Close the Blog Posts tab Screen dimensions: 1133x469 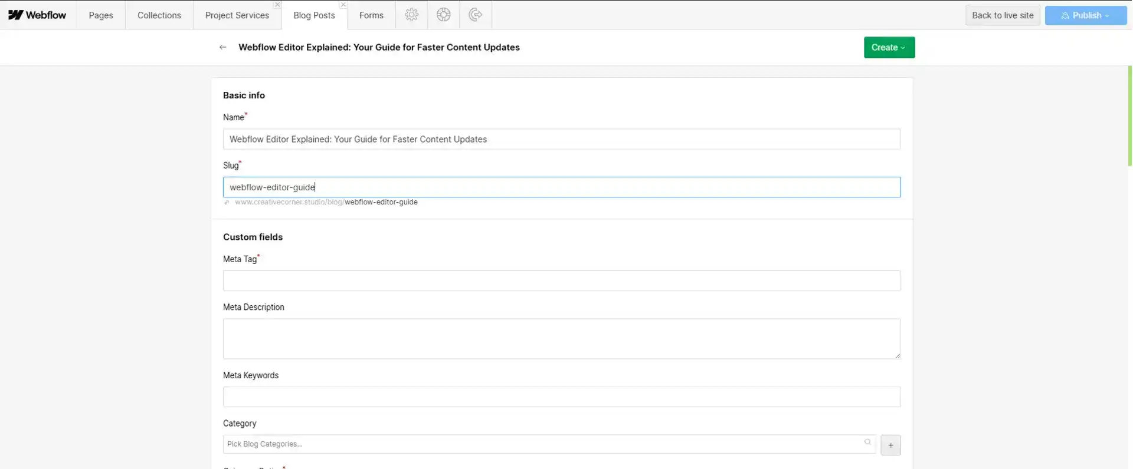(x=343, y=5)
